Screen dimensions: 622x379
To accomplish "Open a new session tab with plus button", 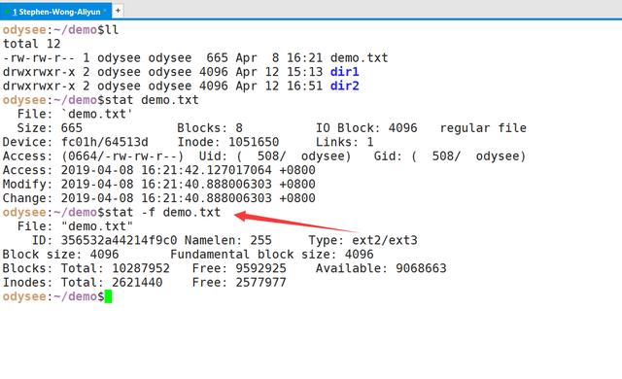I will [x=118, y=11].
